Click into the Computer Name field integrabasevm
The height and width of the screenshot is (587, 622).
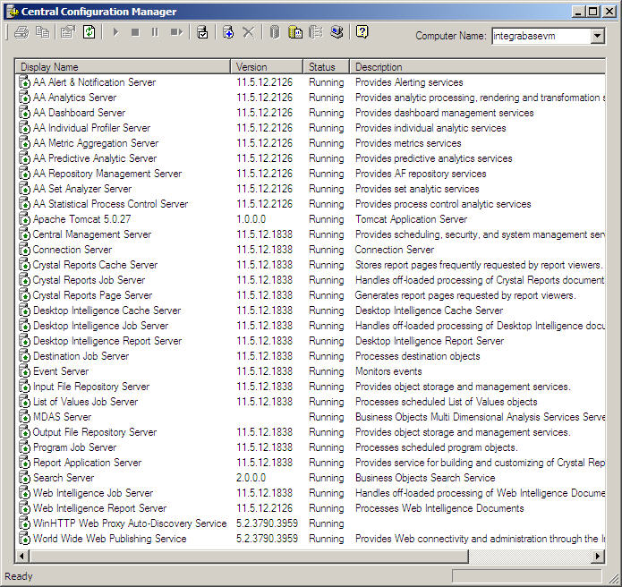541,36
